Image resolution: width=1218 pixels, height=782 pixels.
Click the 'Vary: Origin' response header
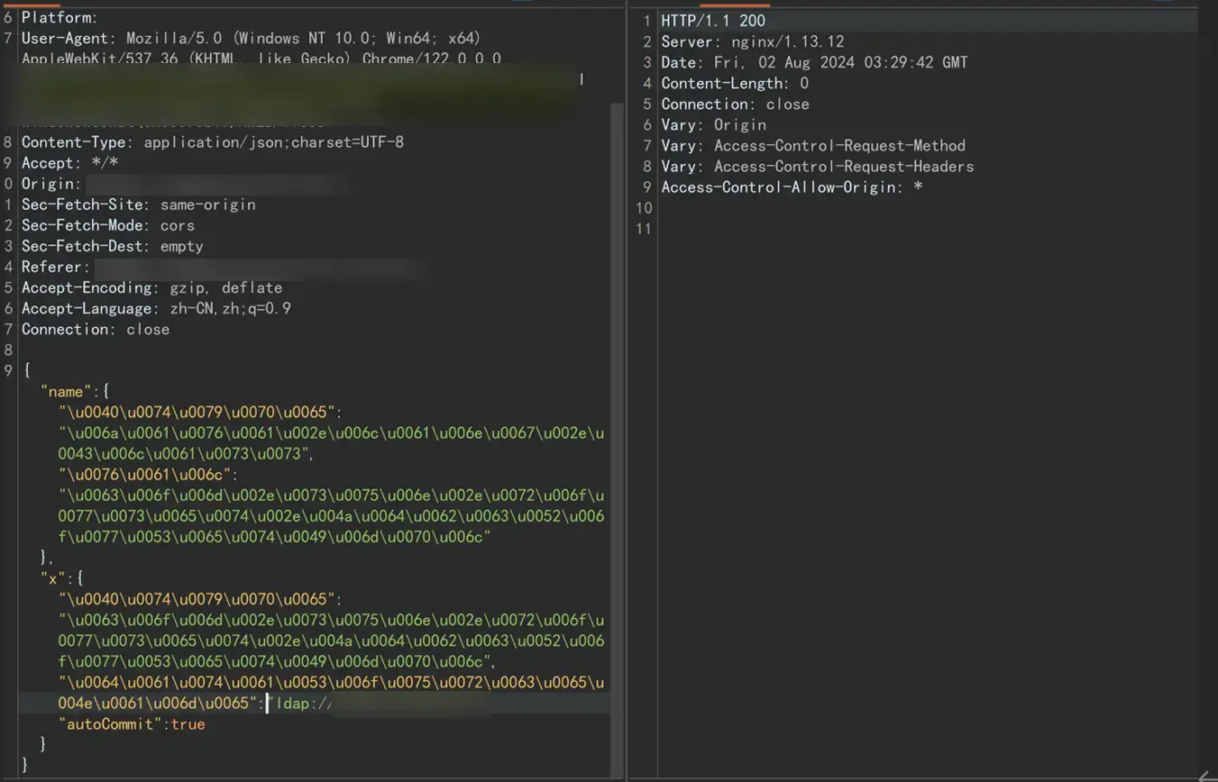713,124
